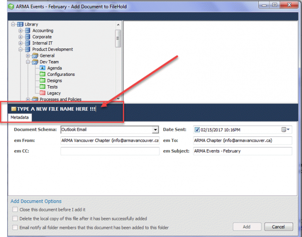Click the Cancel button
Viewport: 302px width, 237px height.
(278, 227)
